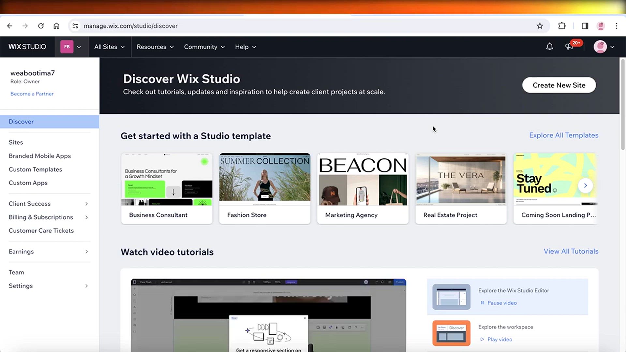Open the Chrome profile avatar
The width and height of the screenshot is (626, 352).
(601, 26)
